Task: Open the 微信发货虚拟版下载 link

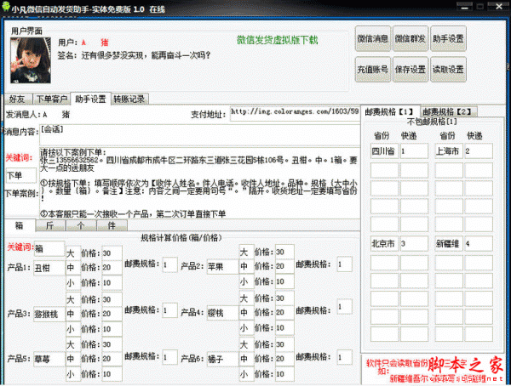Action: point(277,40)
